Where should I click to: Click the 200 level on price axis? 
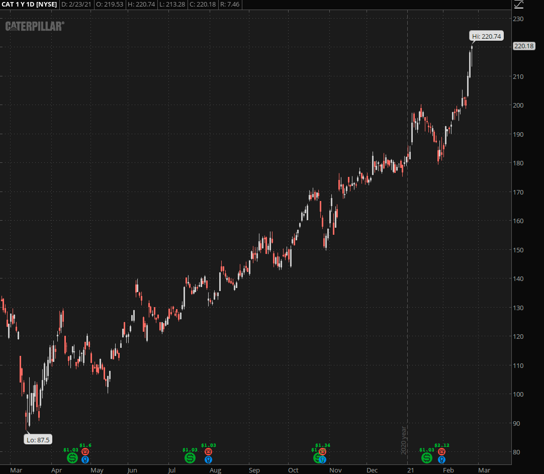[x=518, y=106]
